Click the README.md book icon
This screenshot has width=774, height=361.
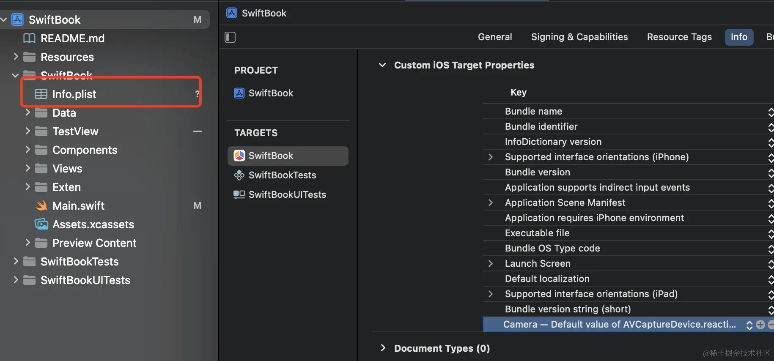pyautogui.click(x=29, y=38)
